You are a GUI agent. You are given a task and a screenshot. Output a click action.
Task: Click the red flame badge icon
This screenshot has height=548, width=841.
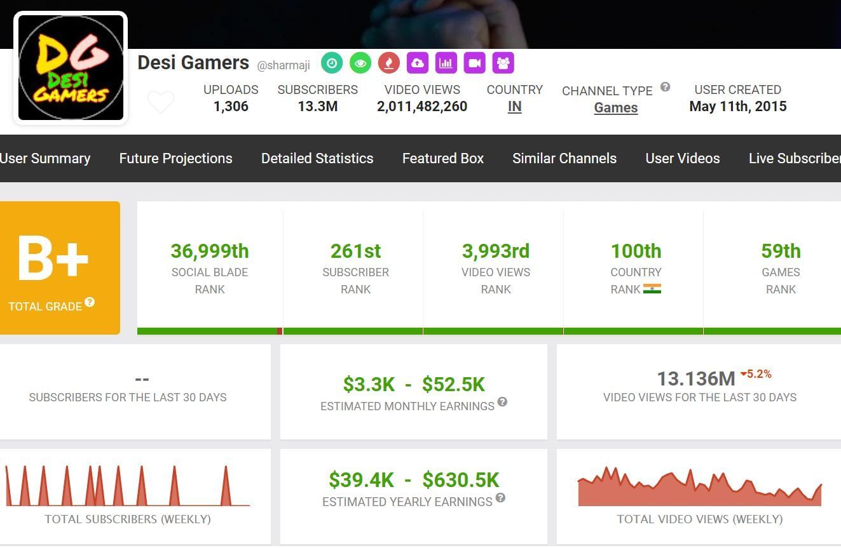point(388,63)
